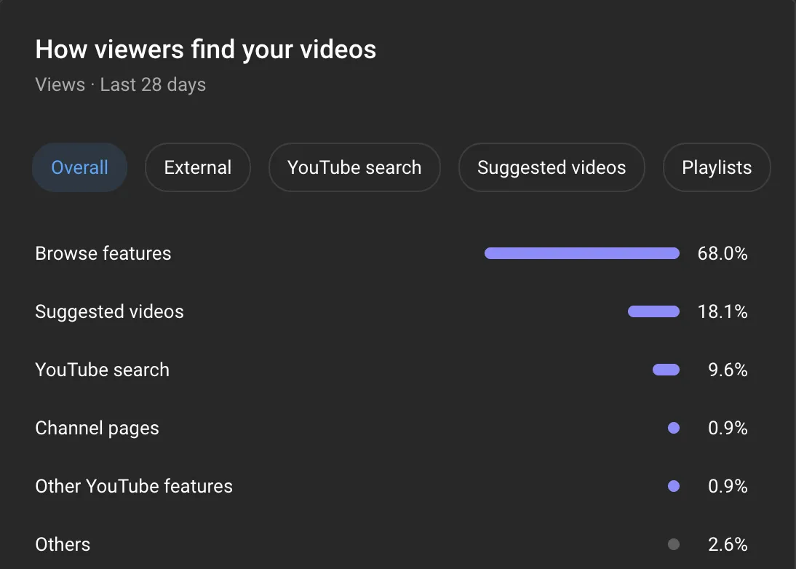
Task: Click the 68.0% percentage value
Action: tap(722, 253)
